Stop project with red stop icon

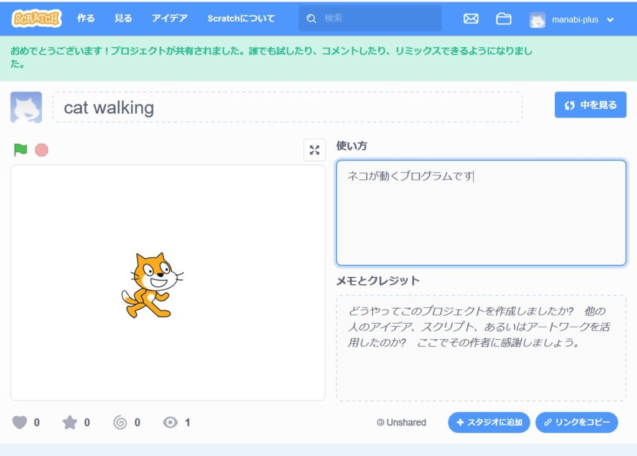click(42, 150)
